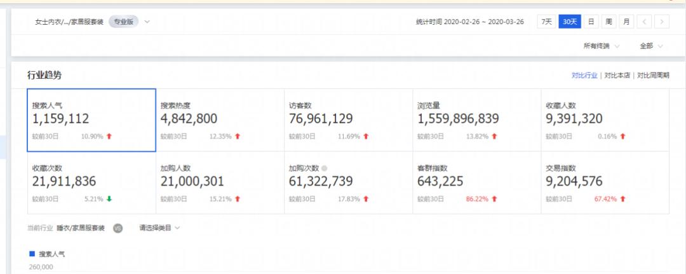Viewport: 686px width, 274px height.
Task: Select the 客群指数 metric card
Action: pos(477,183)
